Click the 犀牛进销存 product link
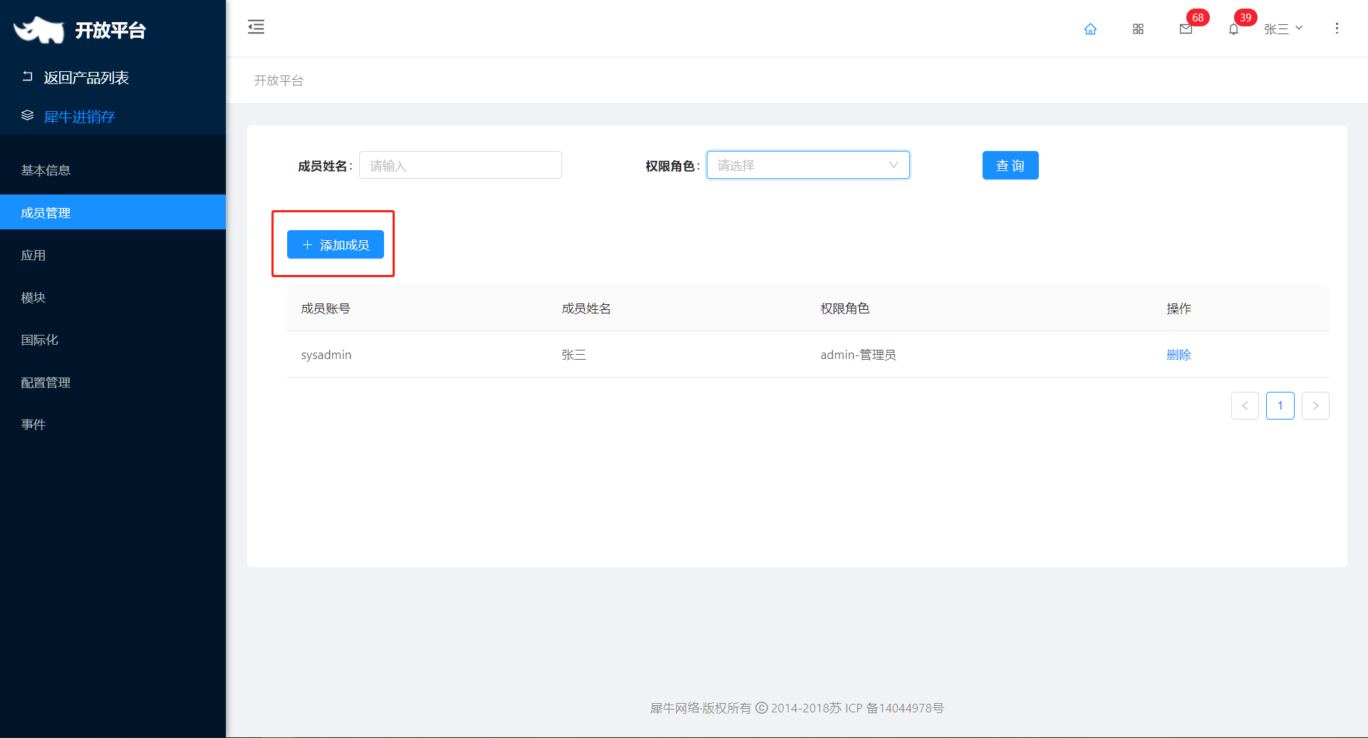The image size is (1368, 738). [x=79, y=116]
